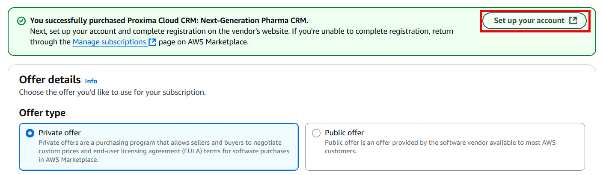This screenshot has width=603, height=175.
Task: Click 'page on AWS Marketplace' text
Action: click(x=203, y=42)
